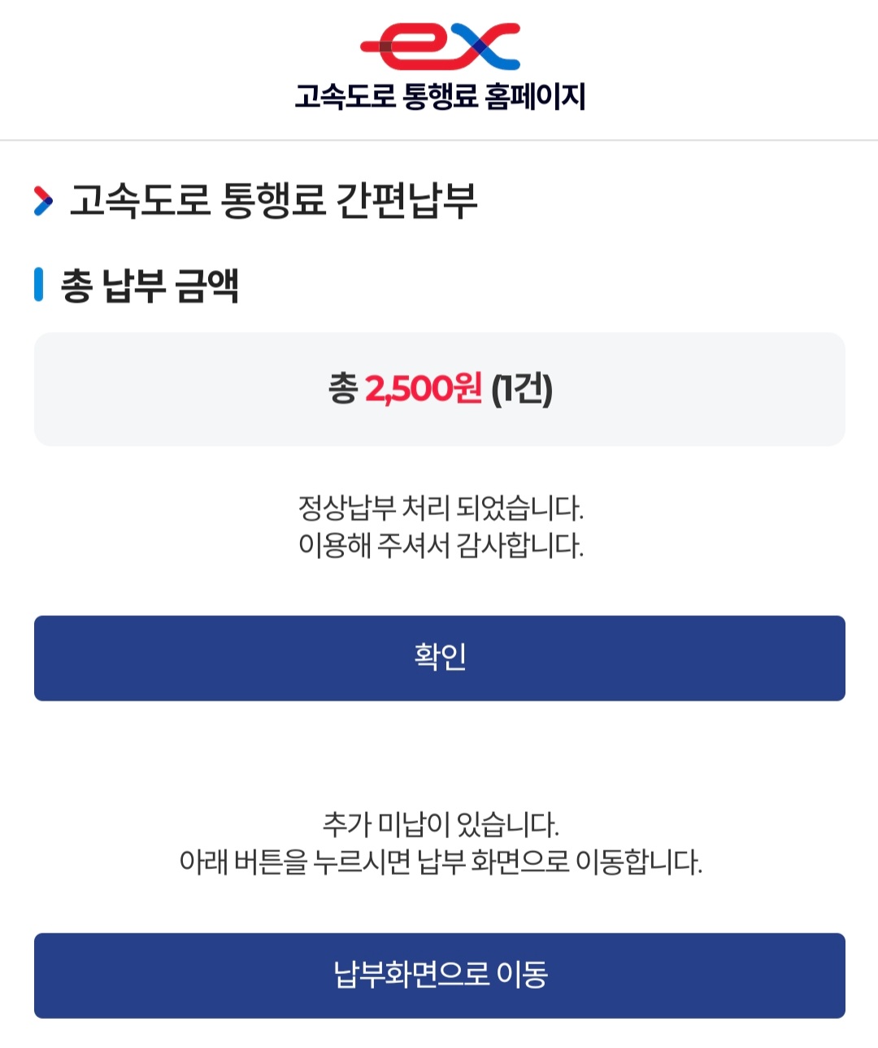Go to payment via 납부화면으로 이동 button
Image resolution: width=878 pixels, height=1048 pixels.
tap(440, 976)
